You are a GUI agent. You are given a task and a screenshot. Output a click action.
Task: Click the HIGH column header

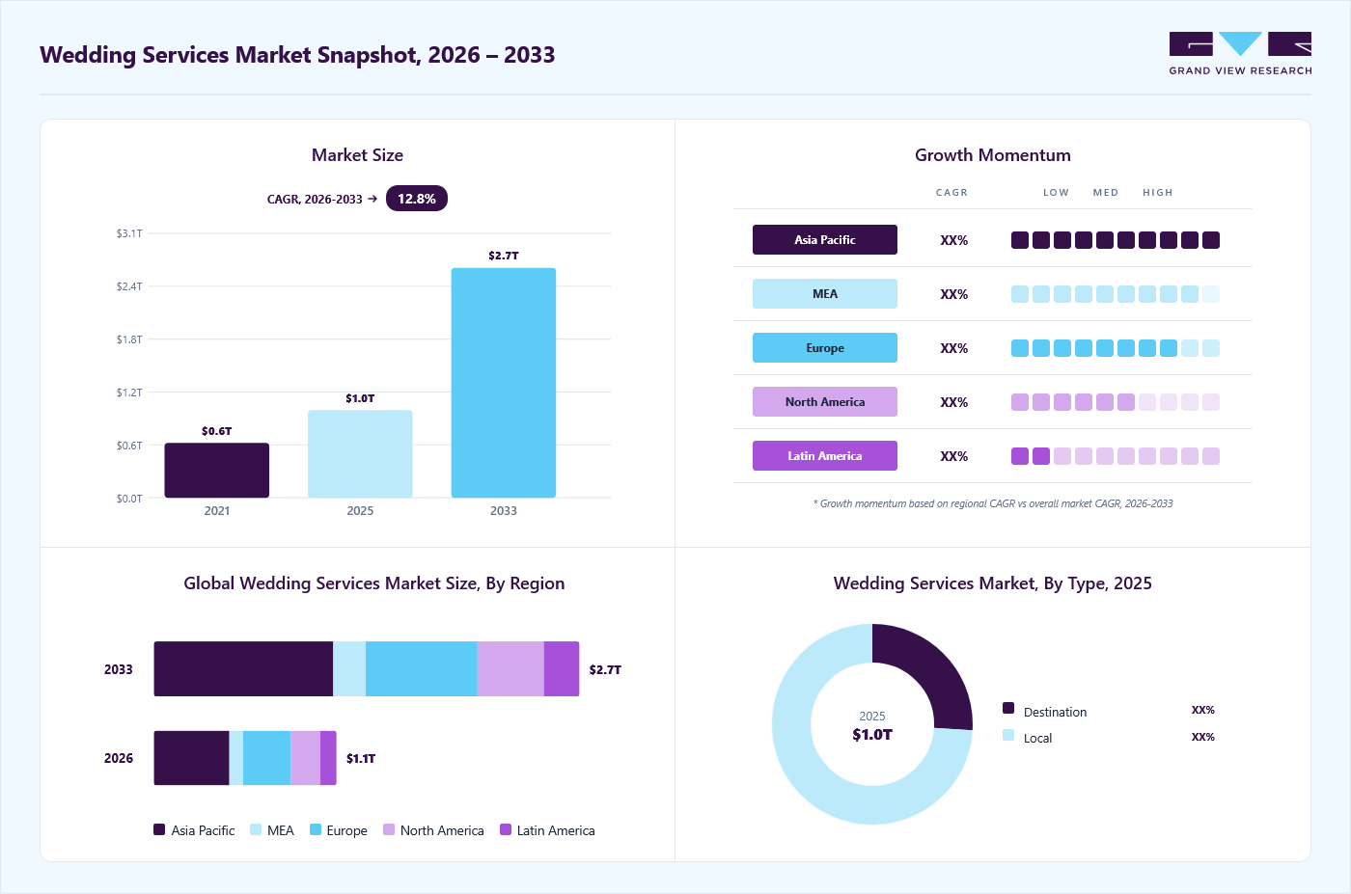click(x=1158, y=193)
